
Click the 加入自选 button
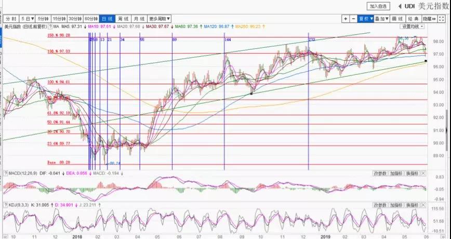coord(378,6)
